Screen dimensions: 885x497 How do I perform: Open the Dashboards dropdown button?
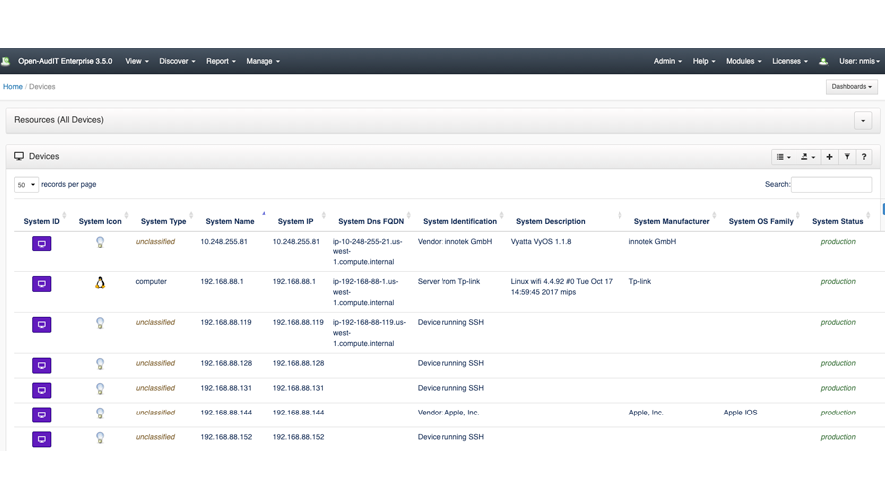coord(851,87)
